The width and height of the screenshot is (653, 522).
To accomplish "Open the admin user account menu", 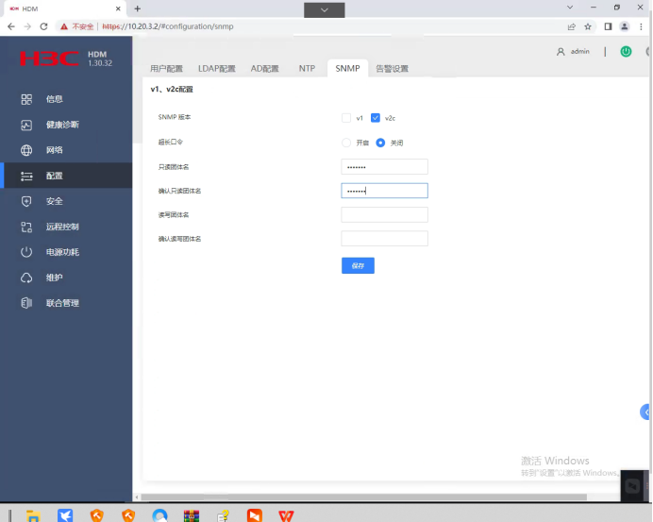I will [573, 51].
